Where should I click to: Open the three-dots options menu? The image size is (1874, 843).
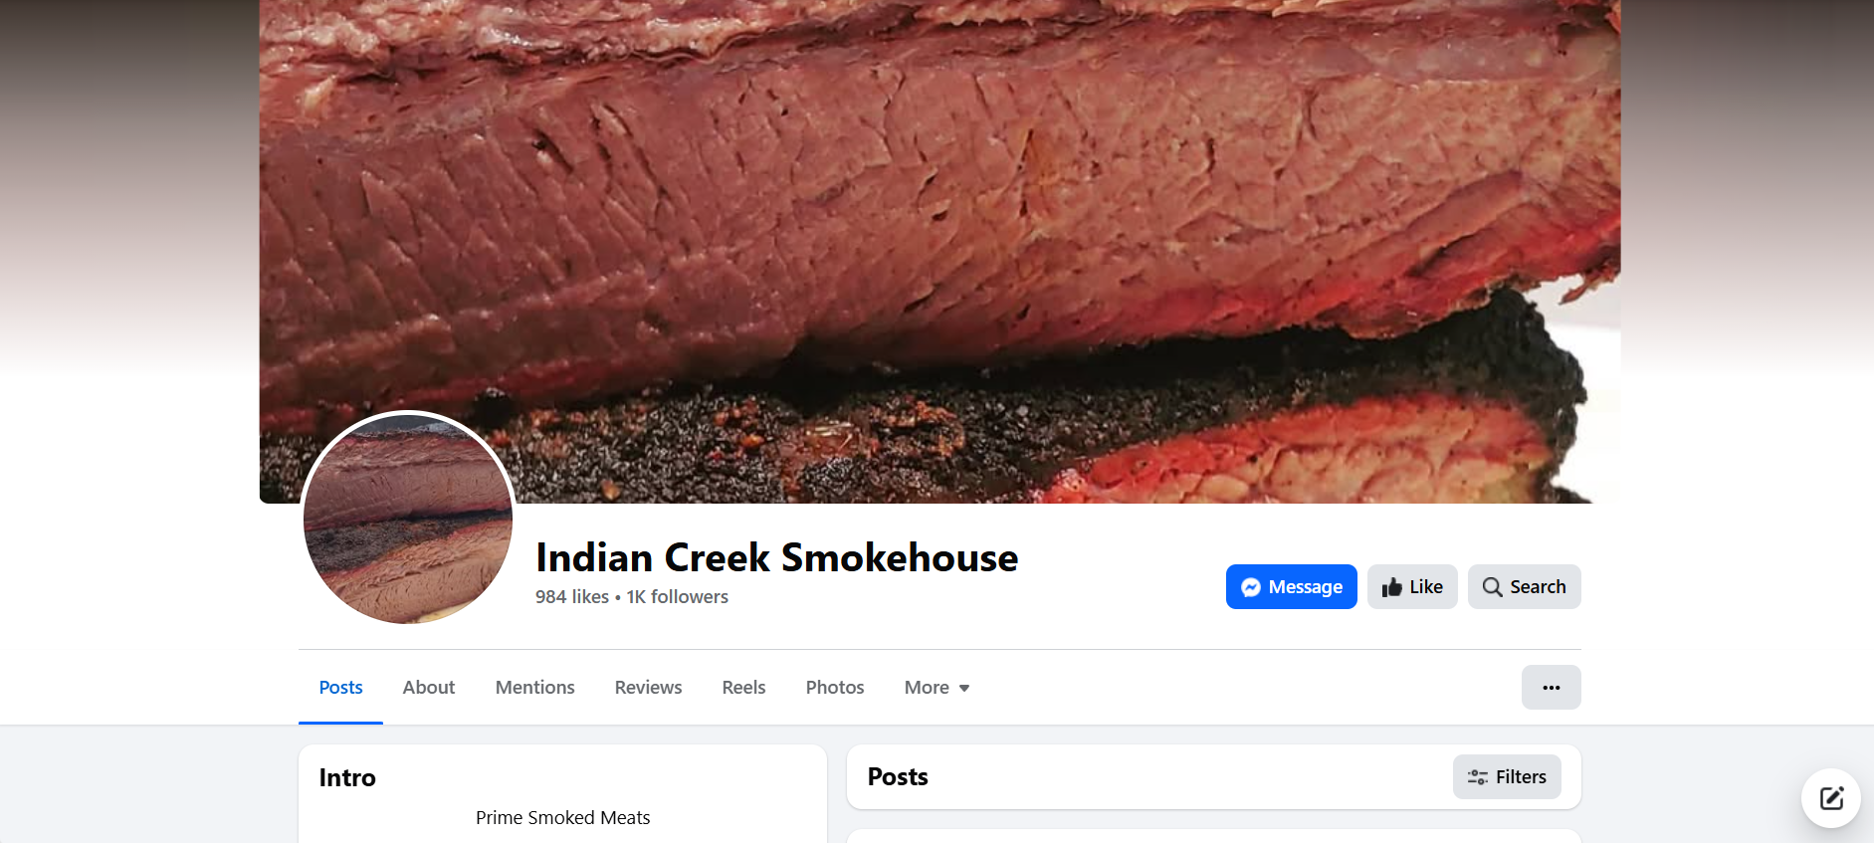coord(1551,688)
